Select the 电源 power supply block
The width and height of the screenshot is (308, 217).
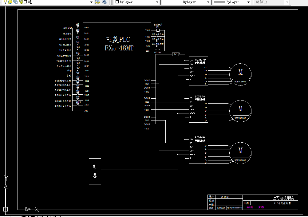point(95,171)
